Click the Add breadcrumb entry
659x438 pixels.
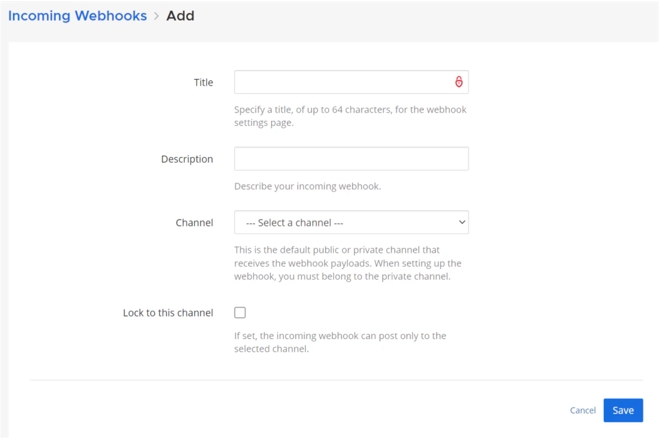coord(180,15)
